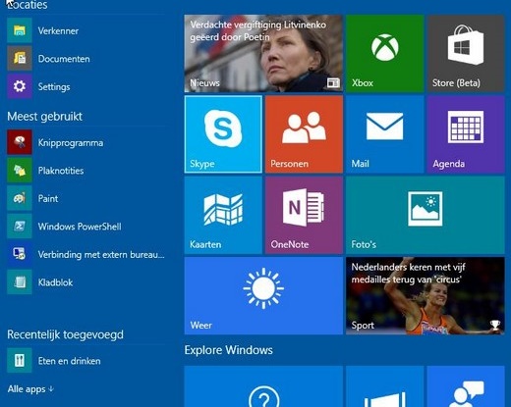511x407 pixels.
Task: Click the Kladblok label
Action: pos(55,282)
